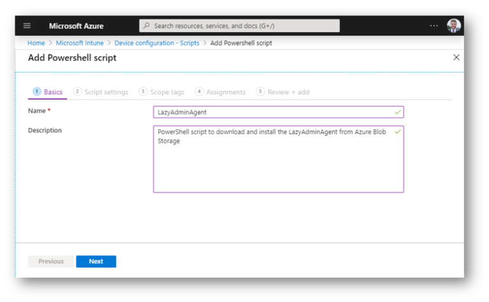Select the Basics tab
The image size is (489, 302).
pos(48,92)
